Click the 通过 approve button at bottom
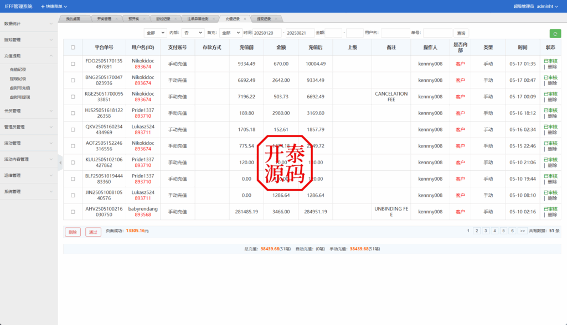Viewport: 567px width, 325px height. [x=92, y=232]
